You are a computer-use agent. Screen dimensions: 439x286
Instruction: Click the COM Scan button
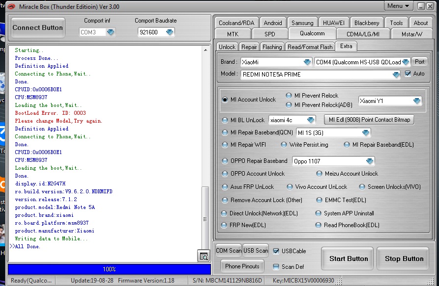point(229,251)
